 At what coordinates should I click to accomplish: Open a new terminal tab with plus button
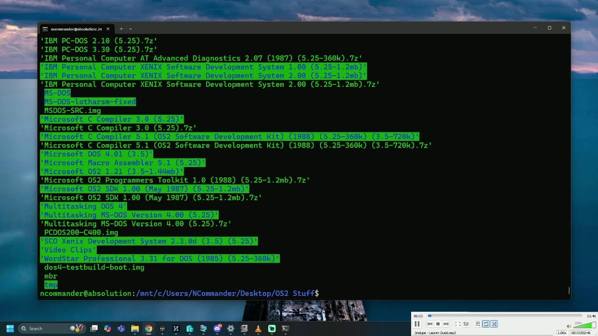(121, 28)
